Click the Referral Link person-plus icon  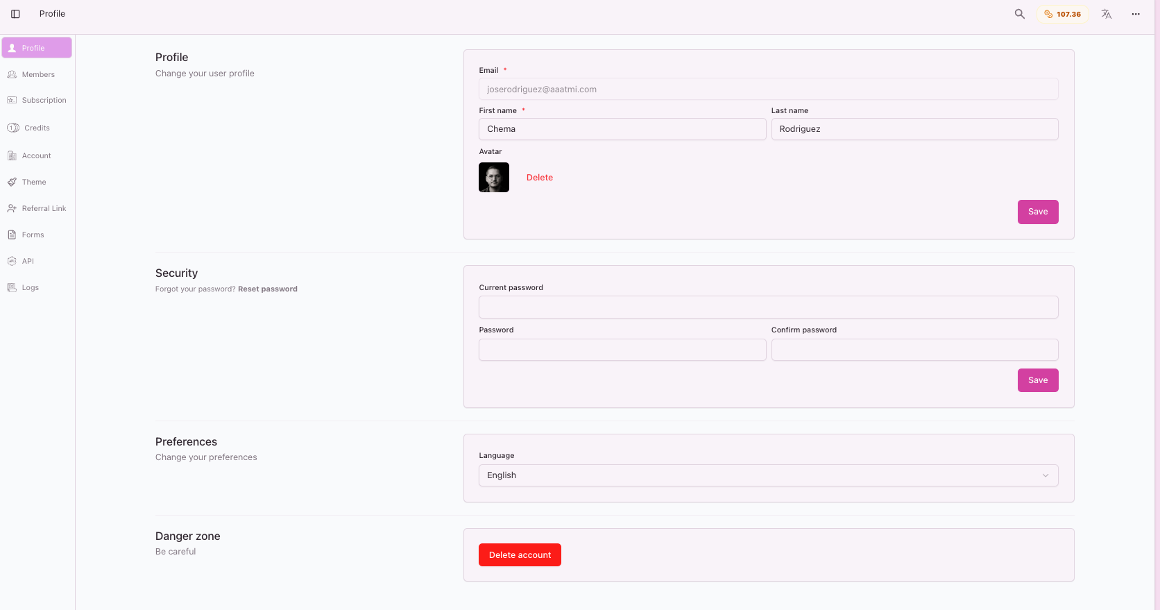pyautogui.click(x=12, y=208)
